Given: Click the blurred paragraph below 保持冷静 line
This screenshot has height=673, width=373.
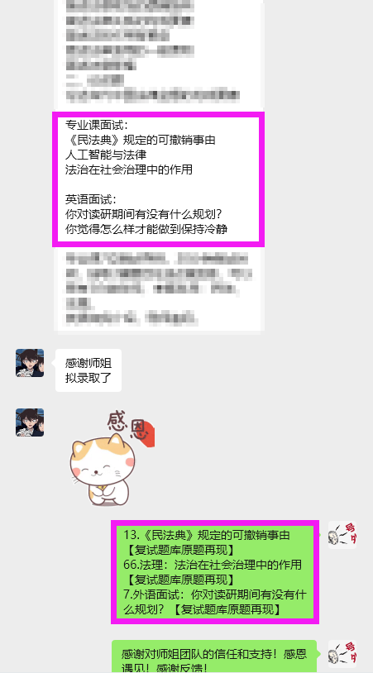Looking at the screenshot, I should pos(158,289).
